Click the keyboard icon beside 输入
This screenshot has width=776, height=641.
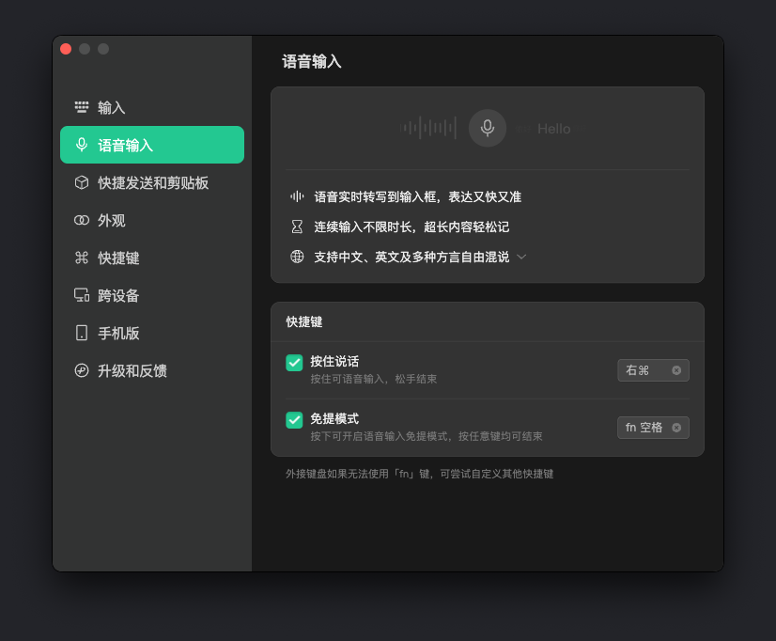(82, 107)
